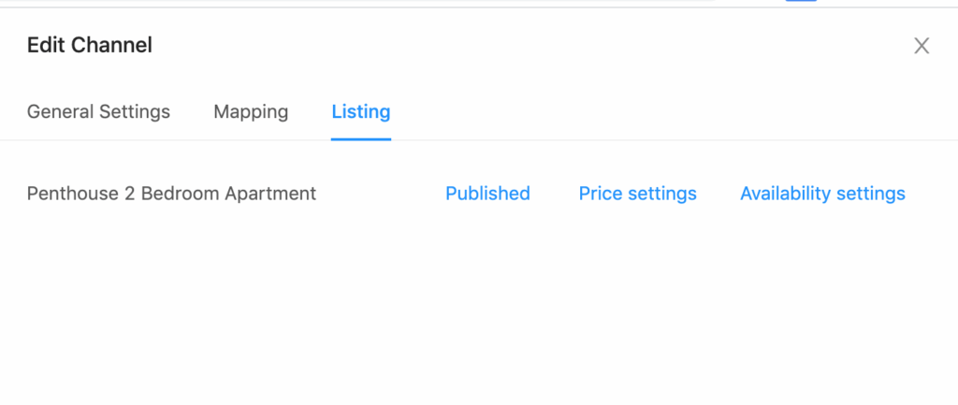This screenshot has height=405, width=958.
Task: Show the channel Mapping section
Action: tap(251, 112)
